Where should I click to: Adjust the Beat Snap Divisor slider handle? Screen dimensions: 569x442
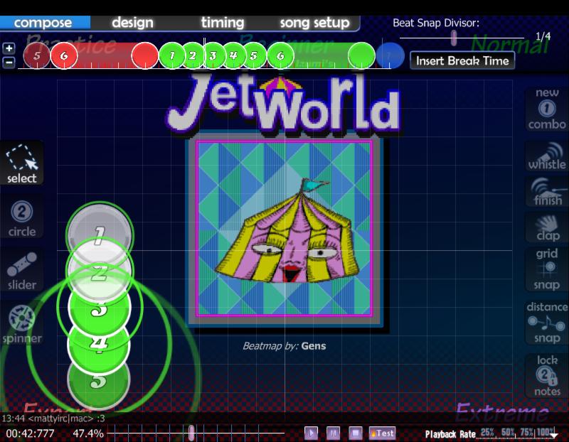(454, 38)
